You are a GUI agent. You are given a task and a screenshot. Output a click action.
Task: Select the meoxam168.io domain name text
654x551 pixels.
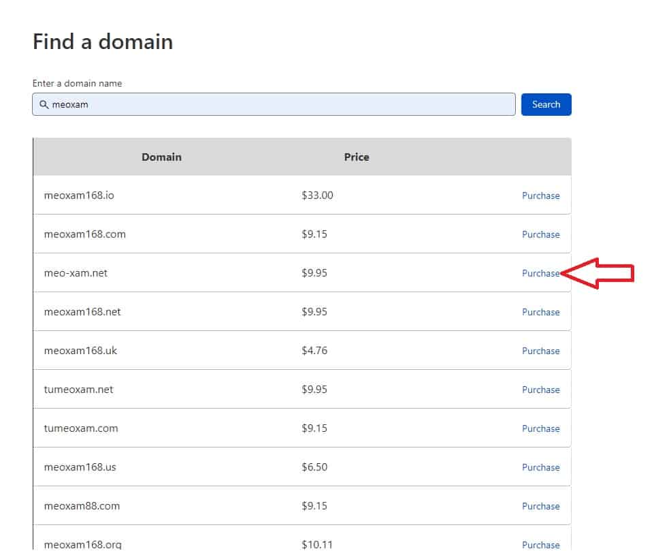pos(79,195)
